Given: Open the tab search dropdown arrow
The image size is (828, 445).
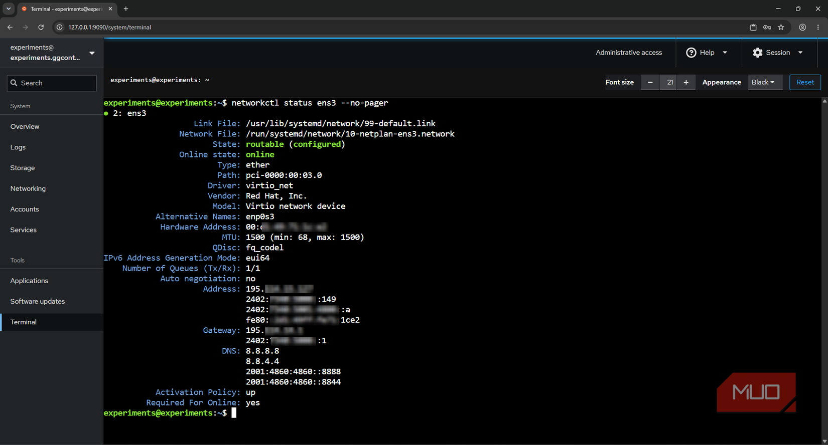Looking at the screenshot, I should pyautogui.click(x=9, y=9).
